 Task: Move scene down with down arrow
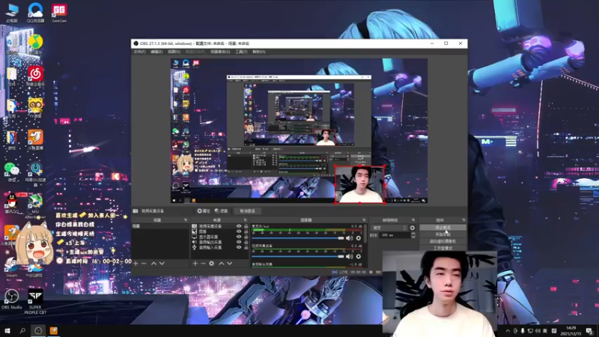(x=162, y=264)
